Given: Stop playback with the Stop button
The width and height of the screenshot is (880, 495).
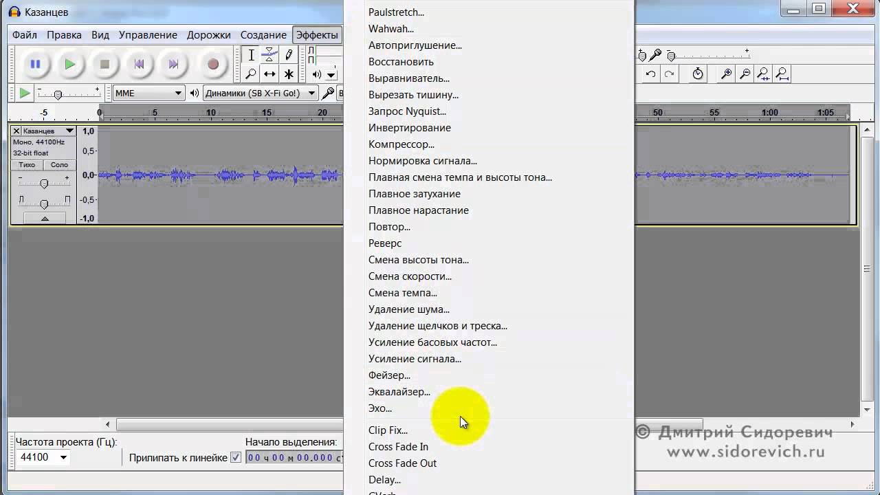Looking at the screenshot, I should (x=104, y=64).
